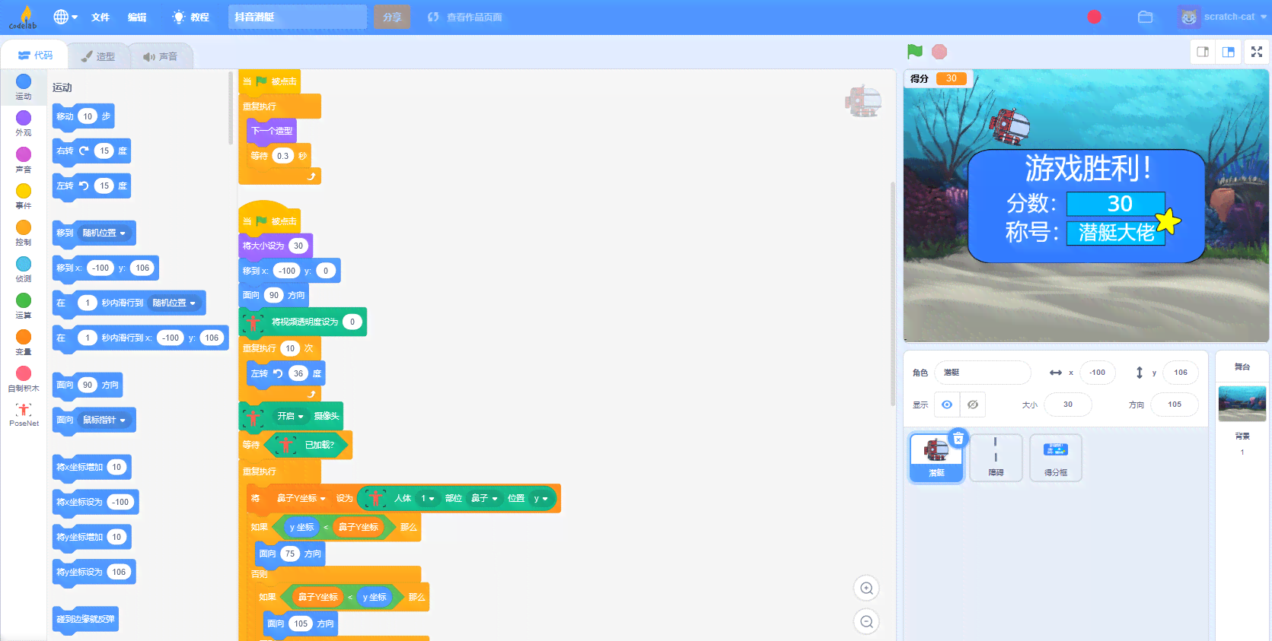Click the green flag to run
Screen dimensions: 1272x641
(x=915, y=52)
